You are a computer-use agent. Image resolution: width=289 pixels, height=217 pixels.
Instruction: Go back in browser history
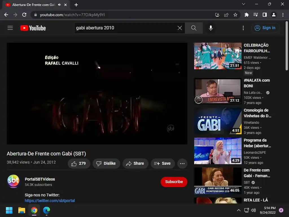pos(6,15)
